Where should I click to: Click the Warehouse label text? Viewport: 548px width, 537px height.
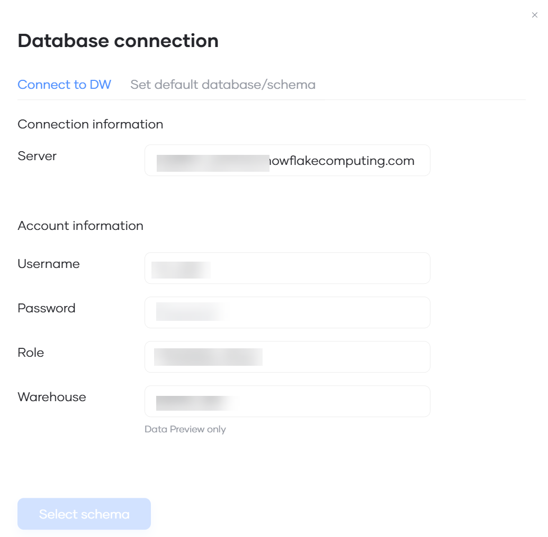52,397
